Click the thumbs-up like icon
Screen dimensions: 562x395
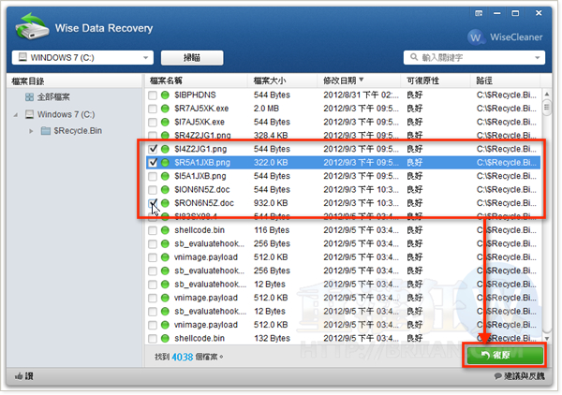click(x=19, y=376)
